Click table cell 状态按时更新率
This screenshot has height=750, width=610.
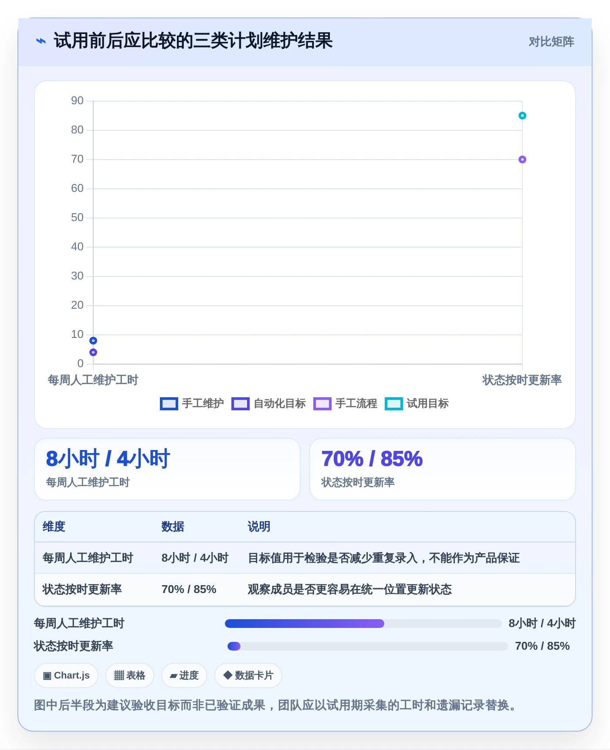(82, 590)
